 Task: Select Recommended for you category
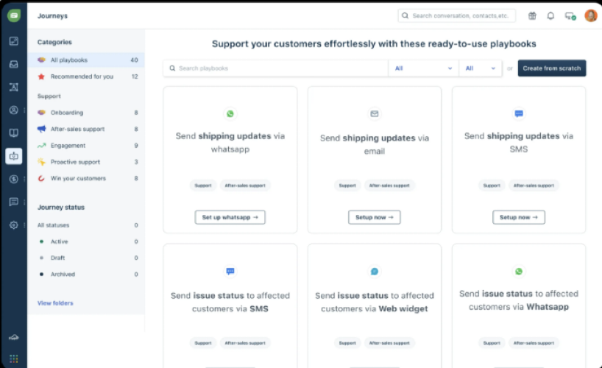87,77
